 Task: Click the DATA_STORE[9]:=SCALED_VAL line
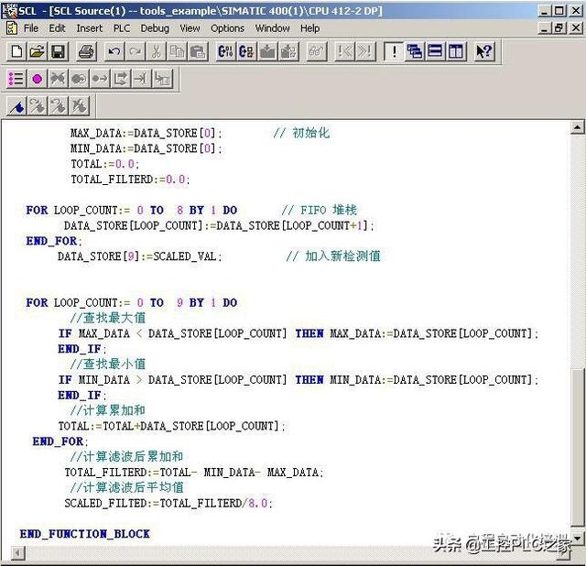point(140,256)
